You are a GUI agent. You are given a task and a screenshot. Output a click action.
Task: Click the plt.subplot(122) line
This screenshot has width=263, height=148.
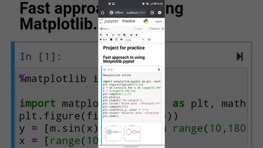coord(115,107)
